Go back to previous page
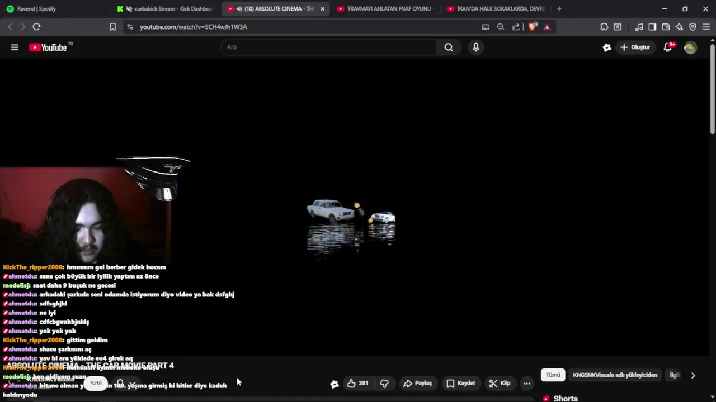The image size is (716, 402). point(10,27)
